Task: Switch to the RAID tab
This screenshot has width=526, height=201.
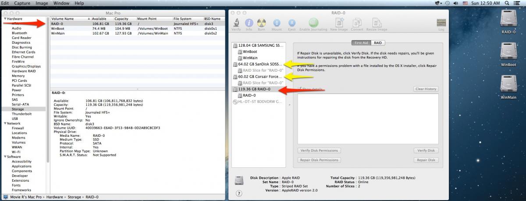Action: (x=378, y=43)
